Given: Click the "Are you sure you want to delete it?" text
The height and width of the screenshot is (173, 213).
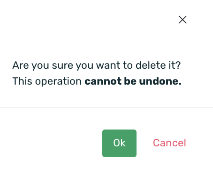Looking at the screenshot, I should 97,65.
